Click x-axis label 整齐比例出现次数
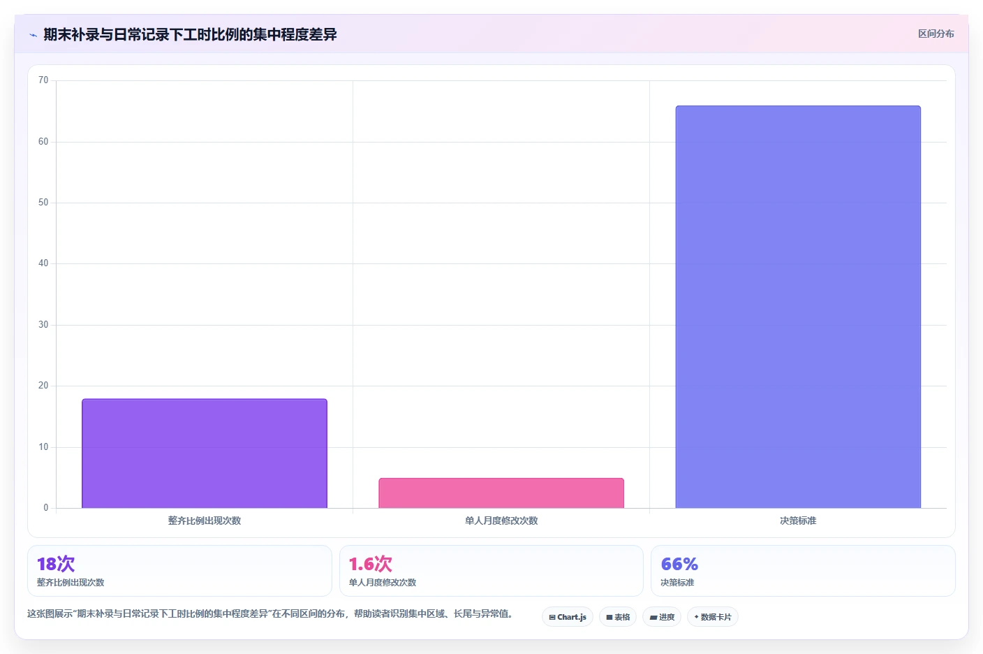983x654 pixels. point(205,521)
